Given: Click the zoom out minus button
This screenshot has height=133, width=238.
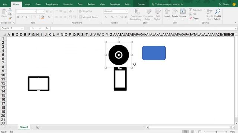Looking at the screenshot, I should pos(205,132).
